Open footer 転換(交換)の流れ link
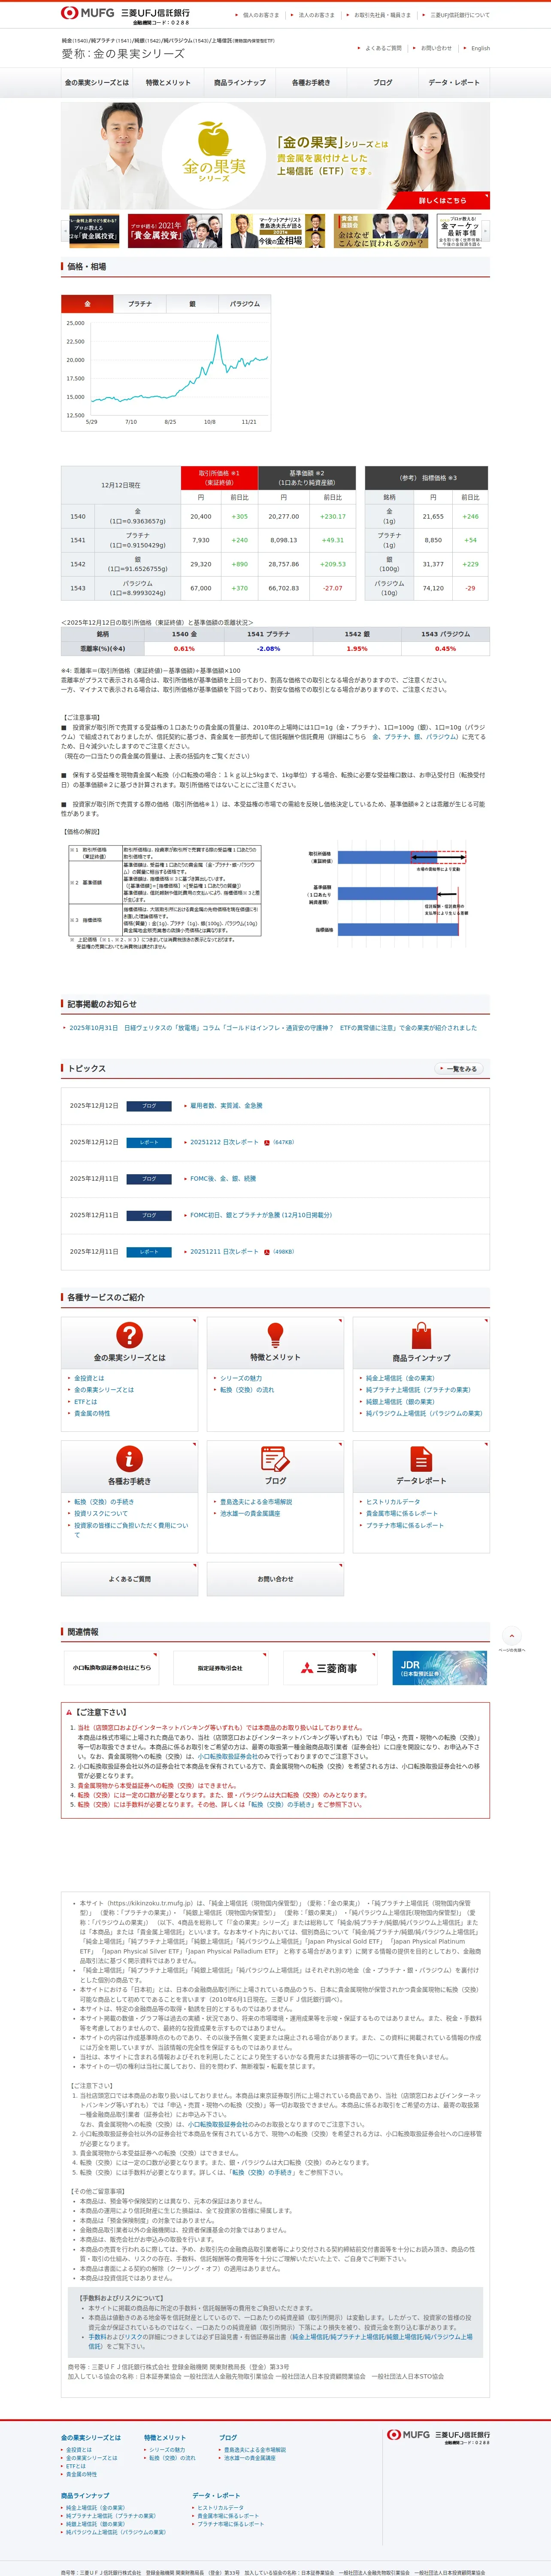The image size is (551, 2576). pos(172,2457)
